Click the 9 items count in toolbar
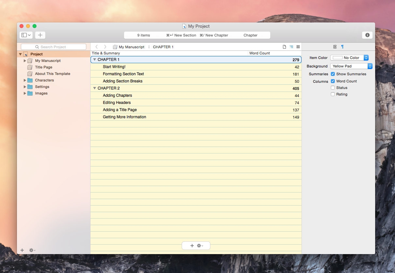This screenshot has width=395, height=273. tap(144, 35)
